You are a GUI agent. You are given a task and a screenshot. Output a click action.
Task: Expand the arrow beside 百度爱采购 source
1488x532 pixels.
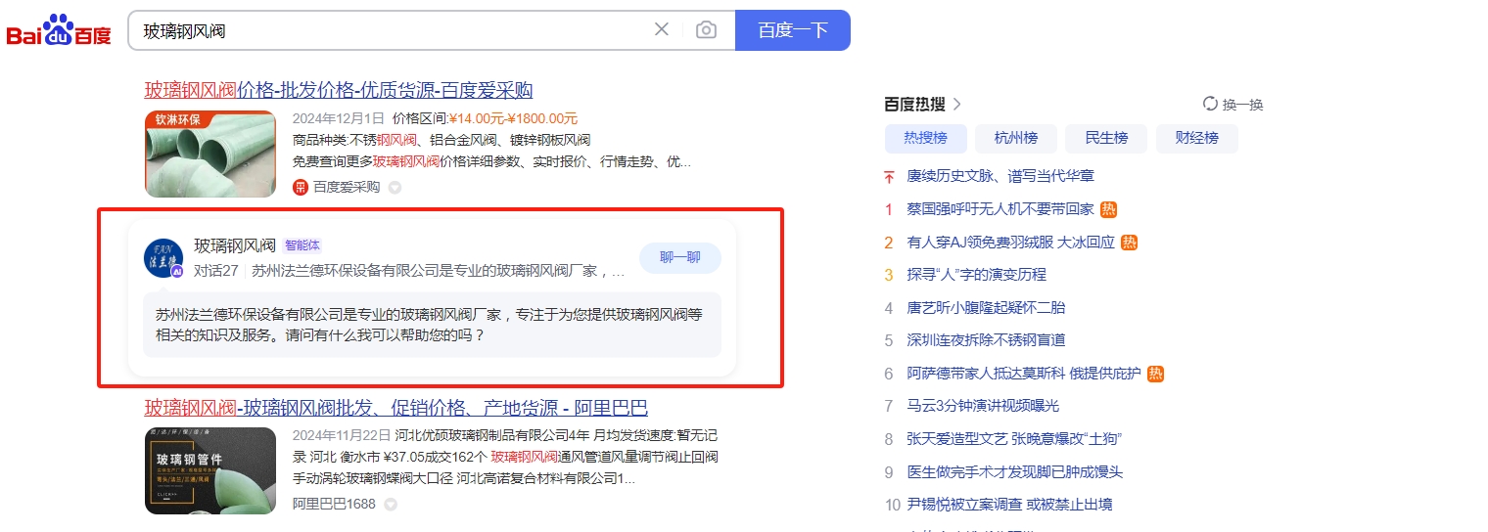tap(395, 187)
